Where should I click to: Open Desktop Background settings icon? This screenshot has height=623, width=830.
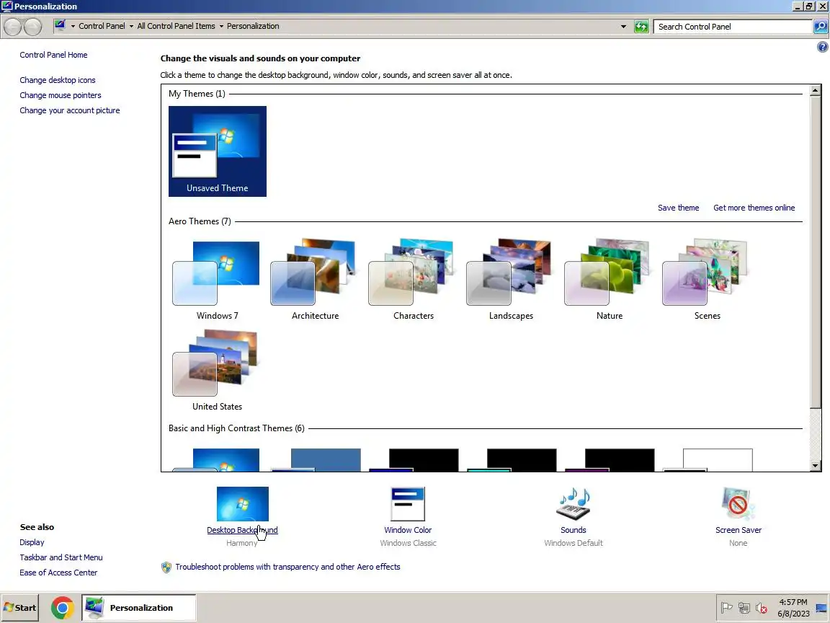coord(242,504)
